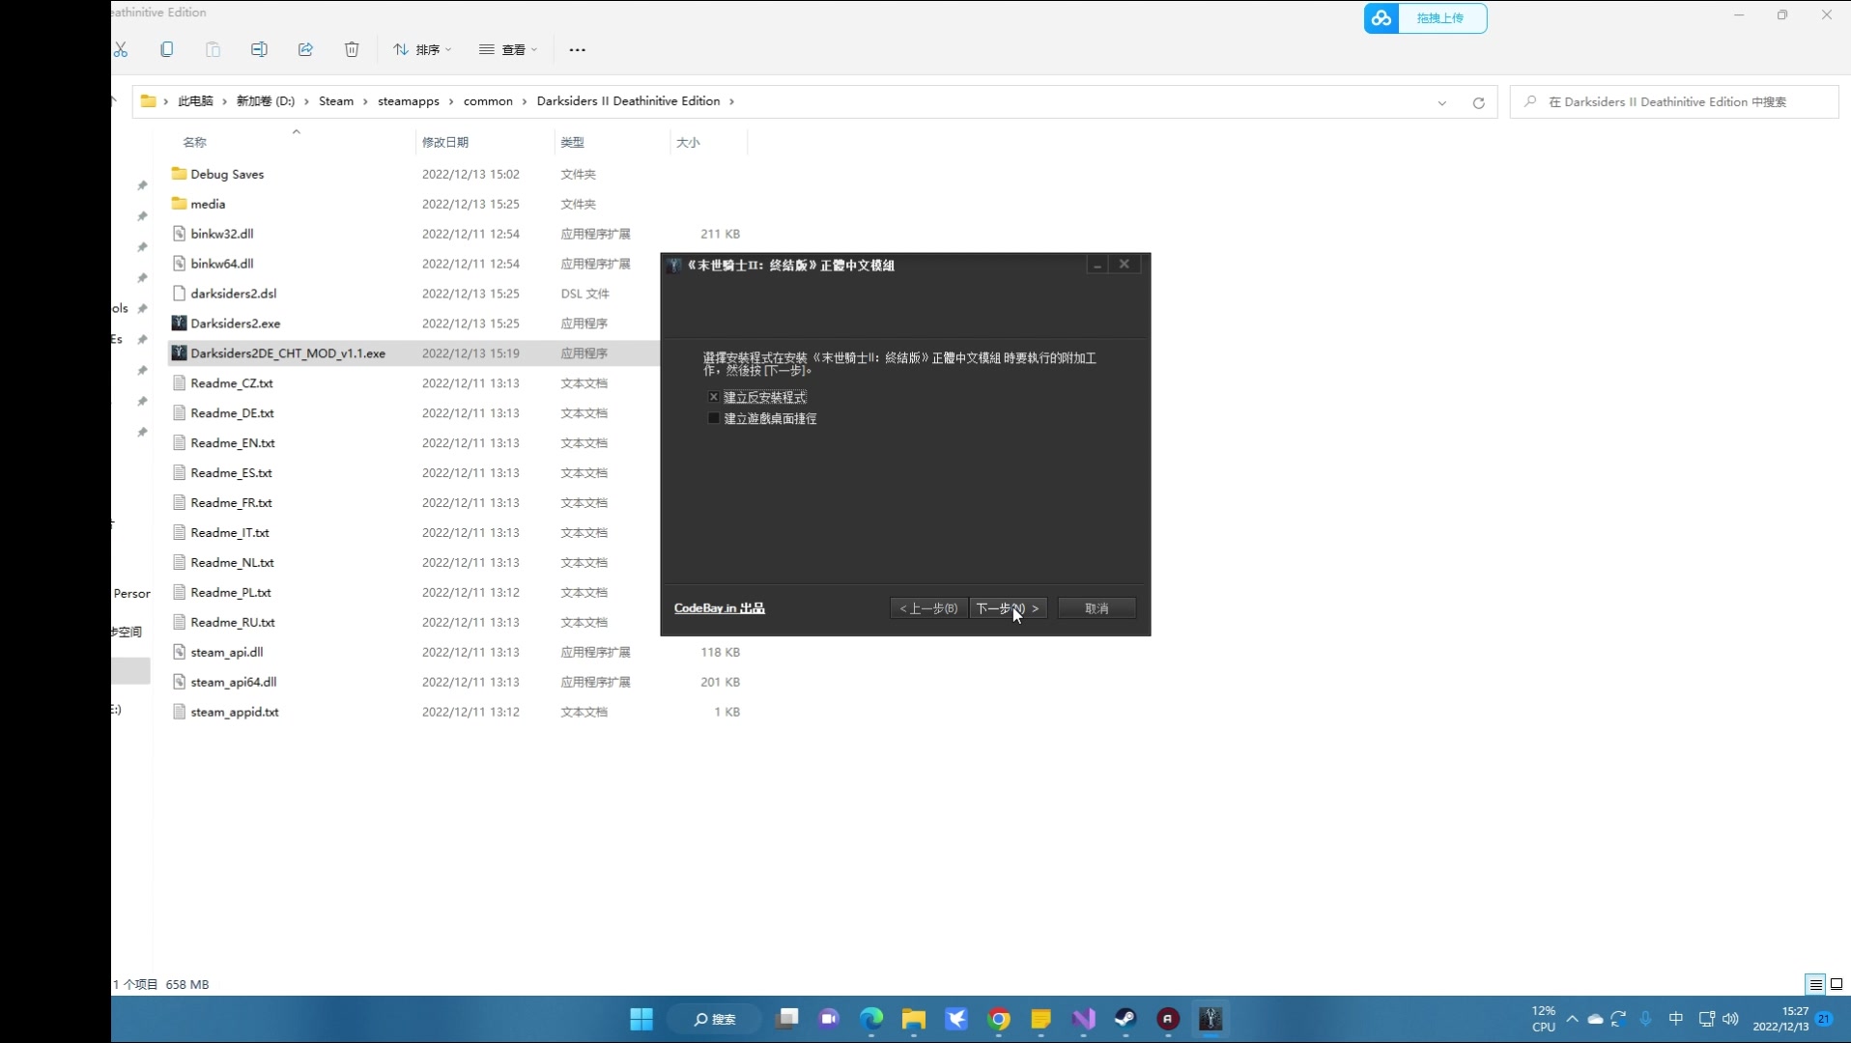Viewport: 1851px width, 1043px height.
Task: Click the microphone icon in system tray
Action: [1646, 1019]
